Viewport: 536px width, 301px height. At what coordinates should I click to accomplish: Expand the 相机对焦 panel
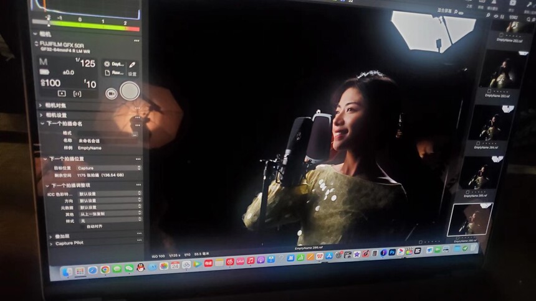41,106
